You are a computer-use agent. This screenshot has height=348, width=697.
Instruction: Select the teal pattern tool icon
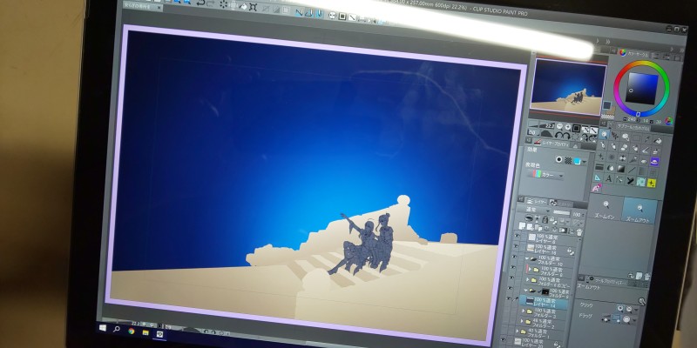[641, 182]
